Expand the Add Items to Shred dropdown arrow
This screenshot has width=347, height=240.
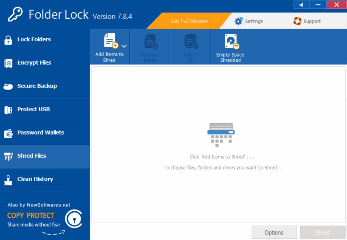(124, 46)
